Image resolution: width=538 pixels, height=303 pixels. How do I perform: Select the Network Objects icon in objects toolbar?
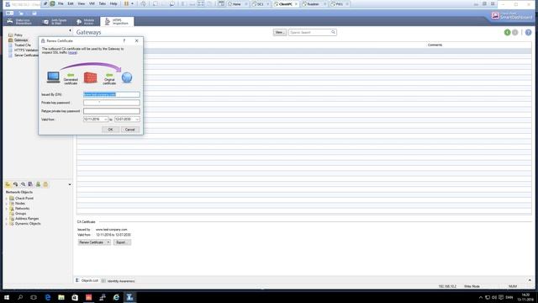click(x=8, y=184)
